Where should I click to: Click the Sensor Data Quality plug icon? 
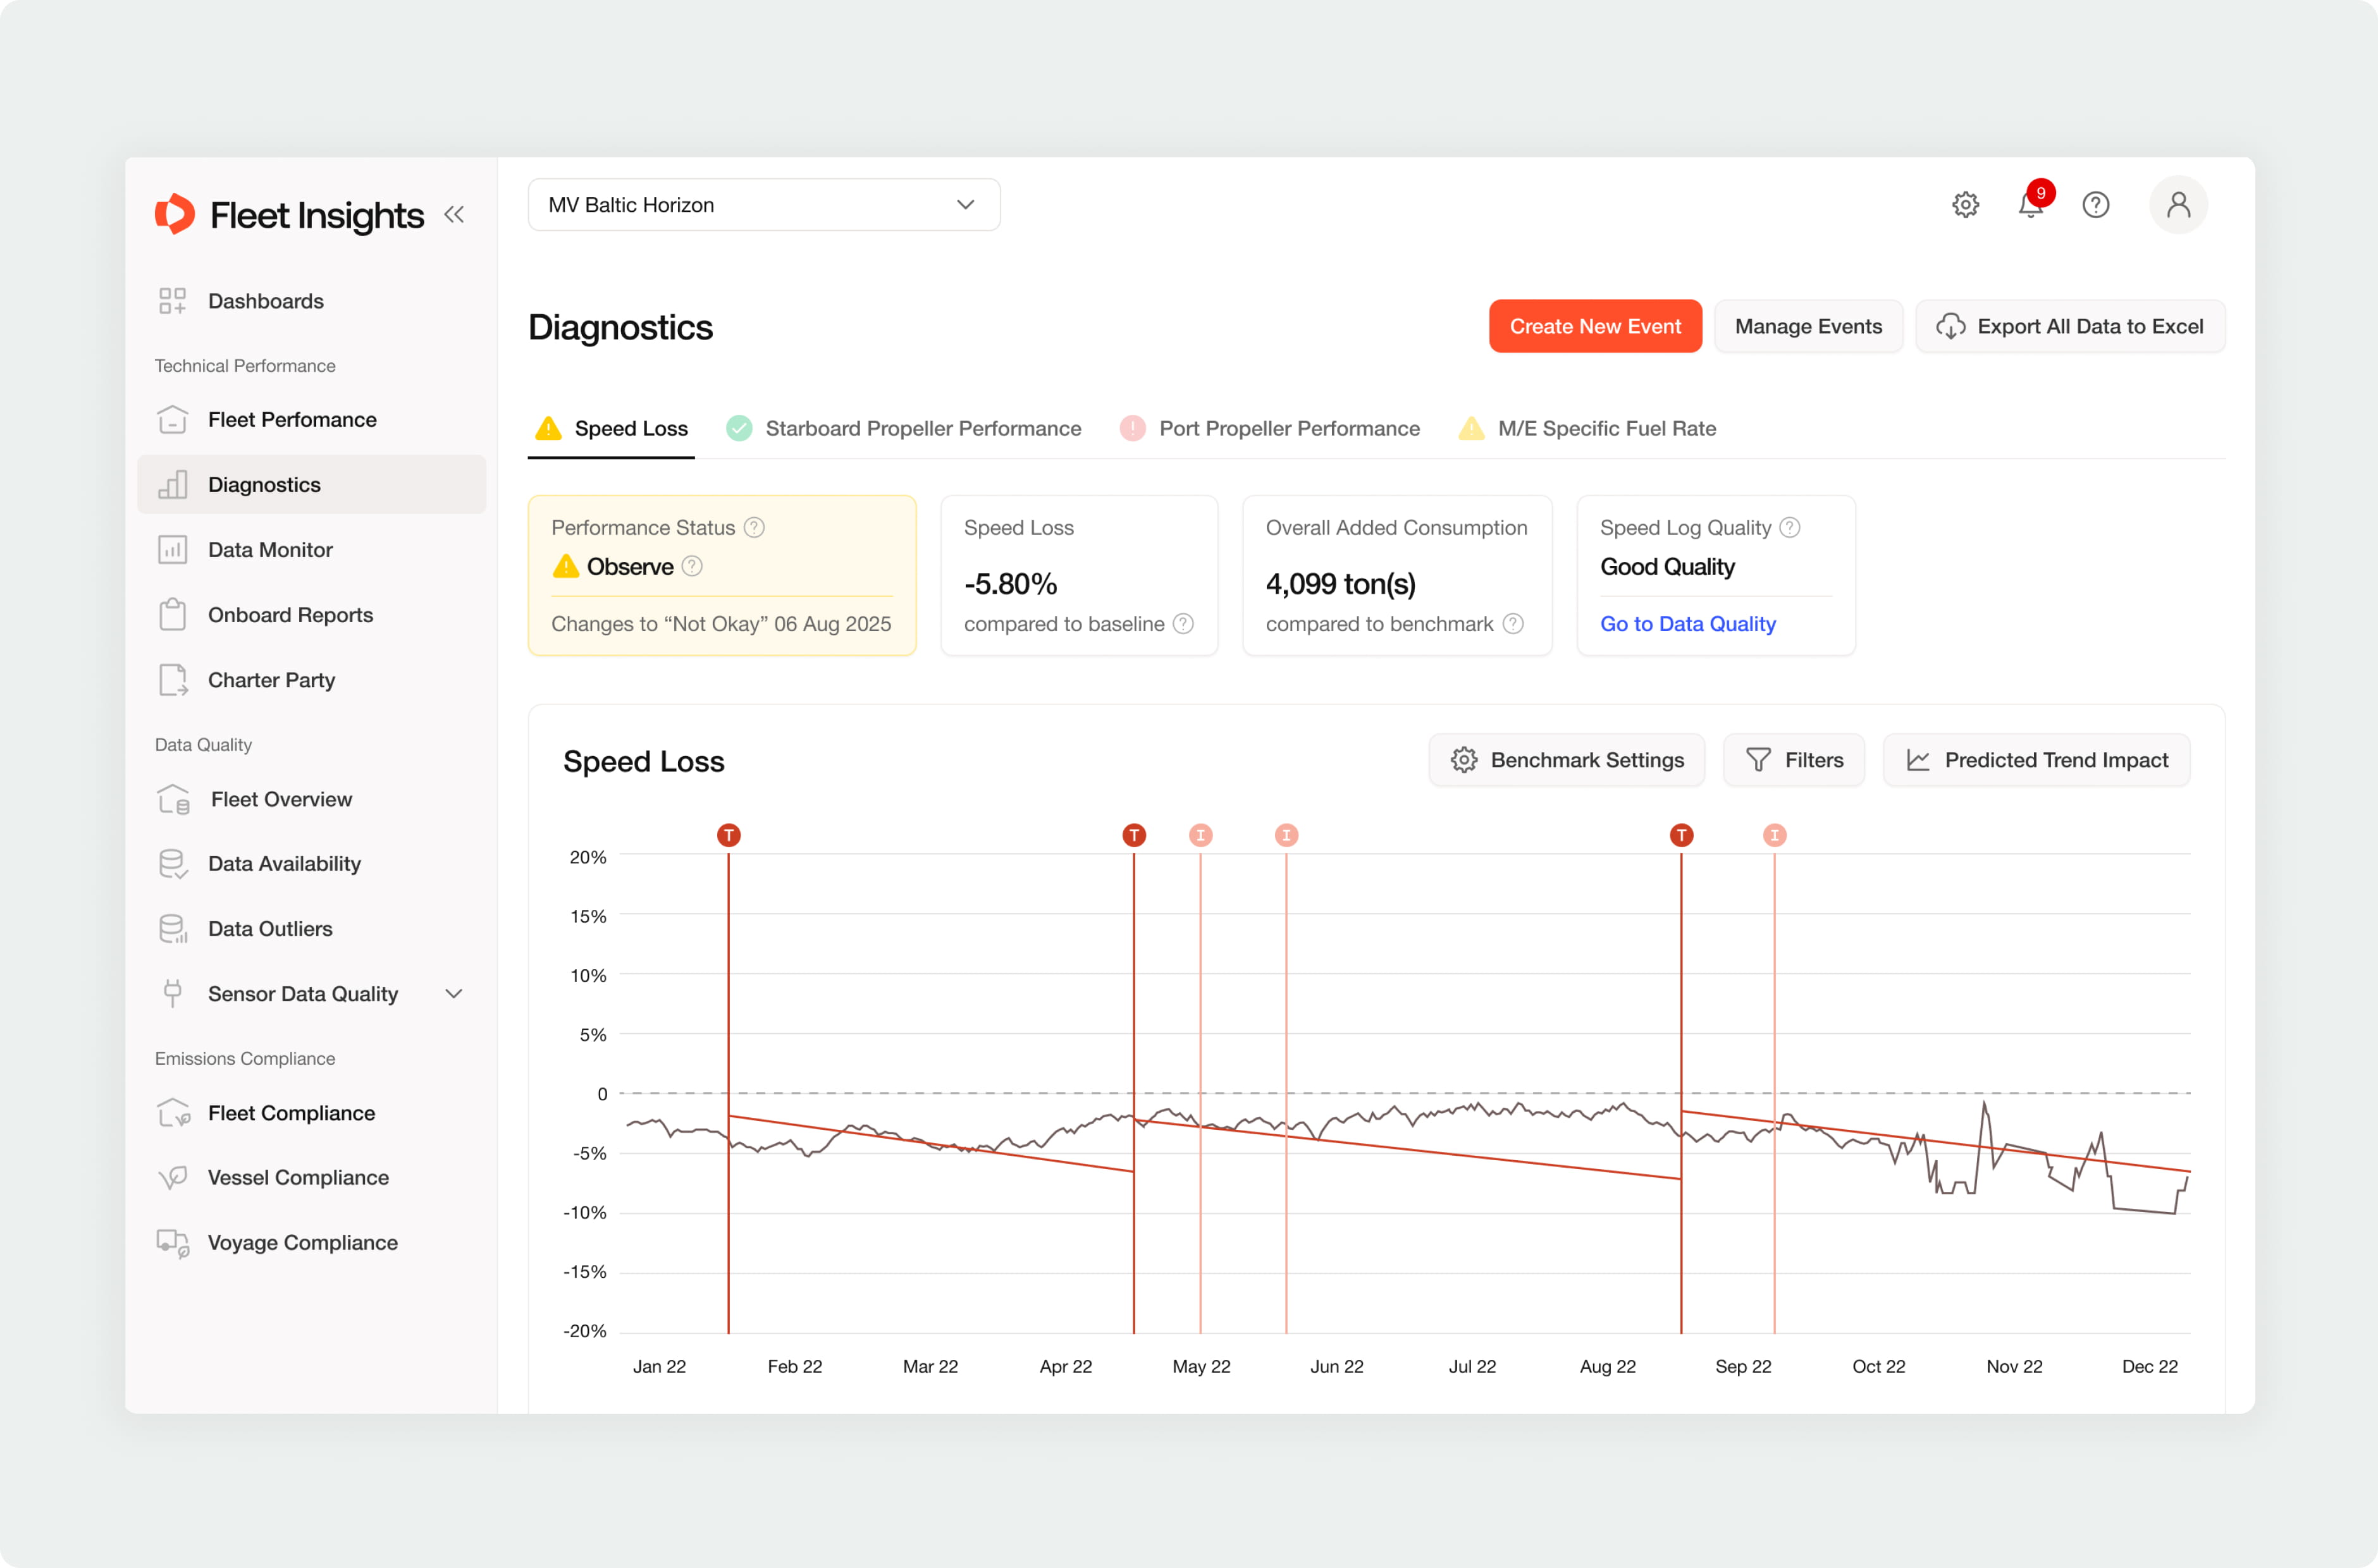(172, 993)
